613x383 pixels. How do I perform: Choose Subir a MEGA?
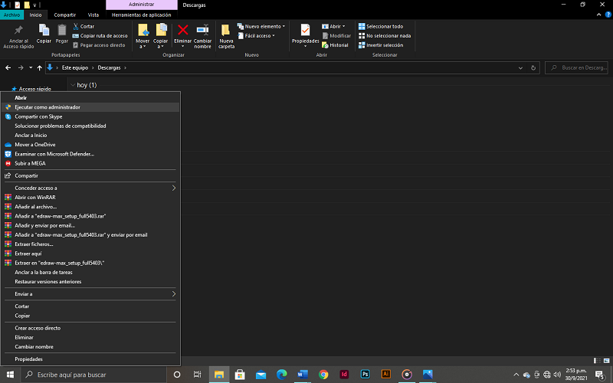click(x=90, y=163)
